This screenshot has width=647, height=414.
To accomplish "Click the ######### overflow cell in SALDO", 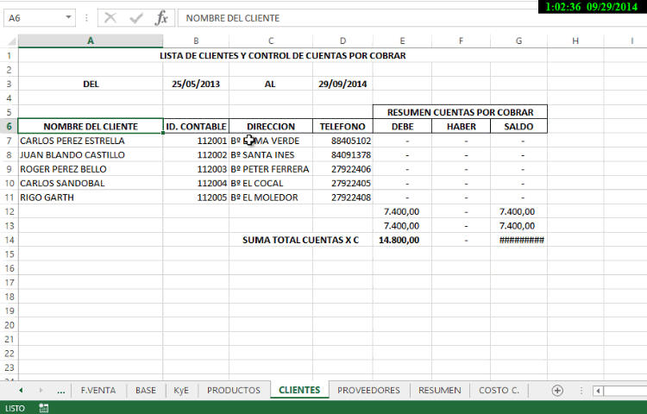I will [x=518, y=240].
